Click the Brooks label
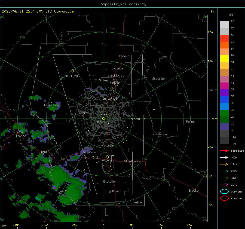The height and width of the screenshot is (229, 245). 194,191
